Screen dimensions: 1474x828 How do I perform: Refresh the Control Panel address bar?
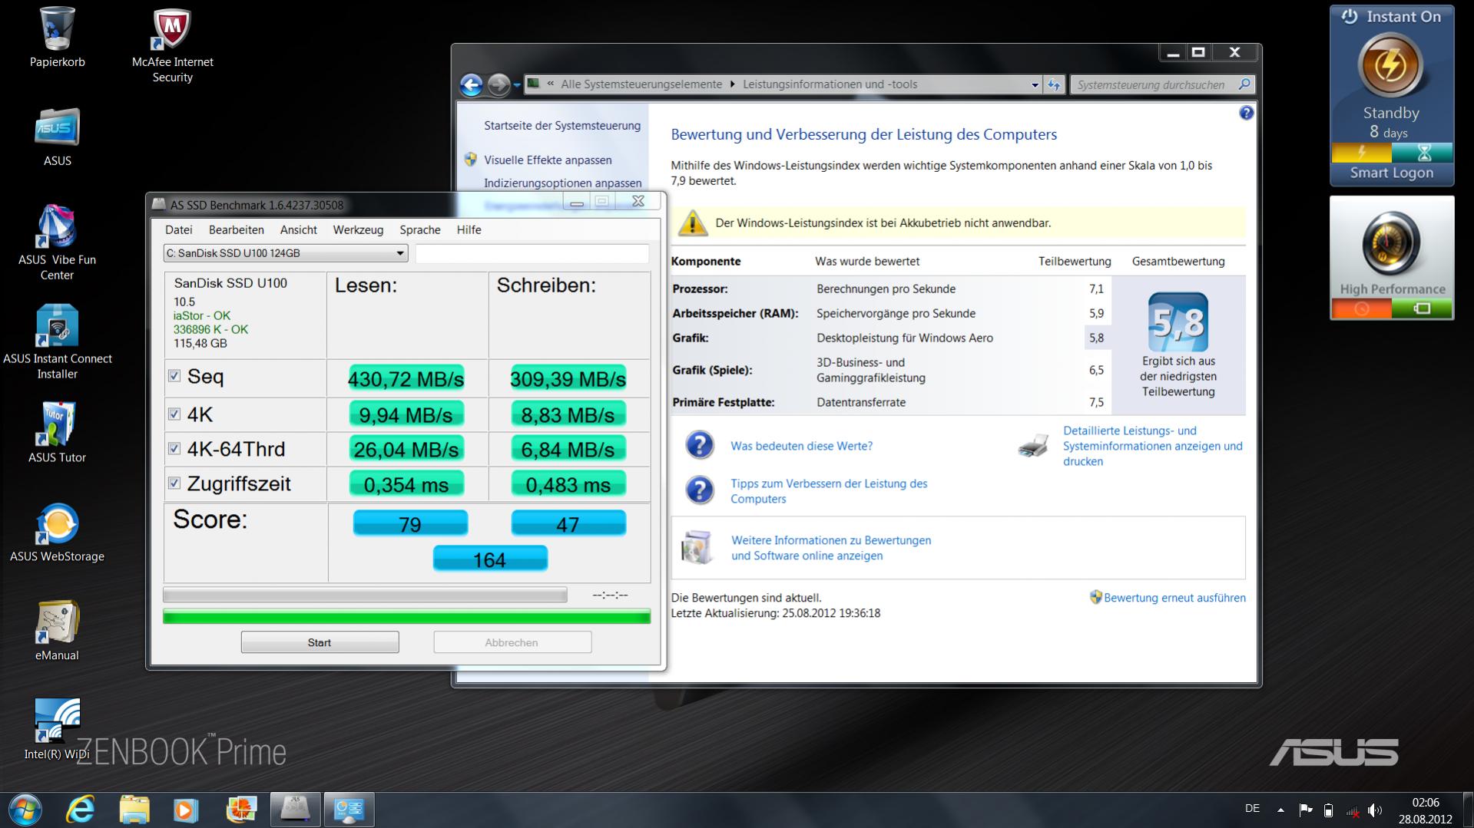click(x=1054, y=84)
